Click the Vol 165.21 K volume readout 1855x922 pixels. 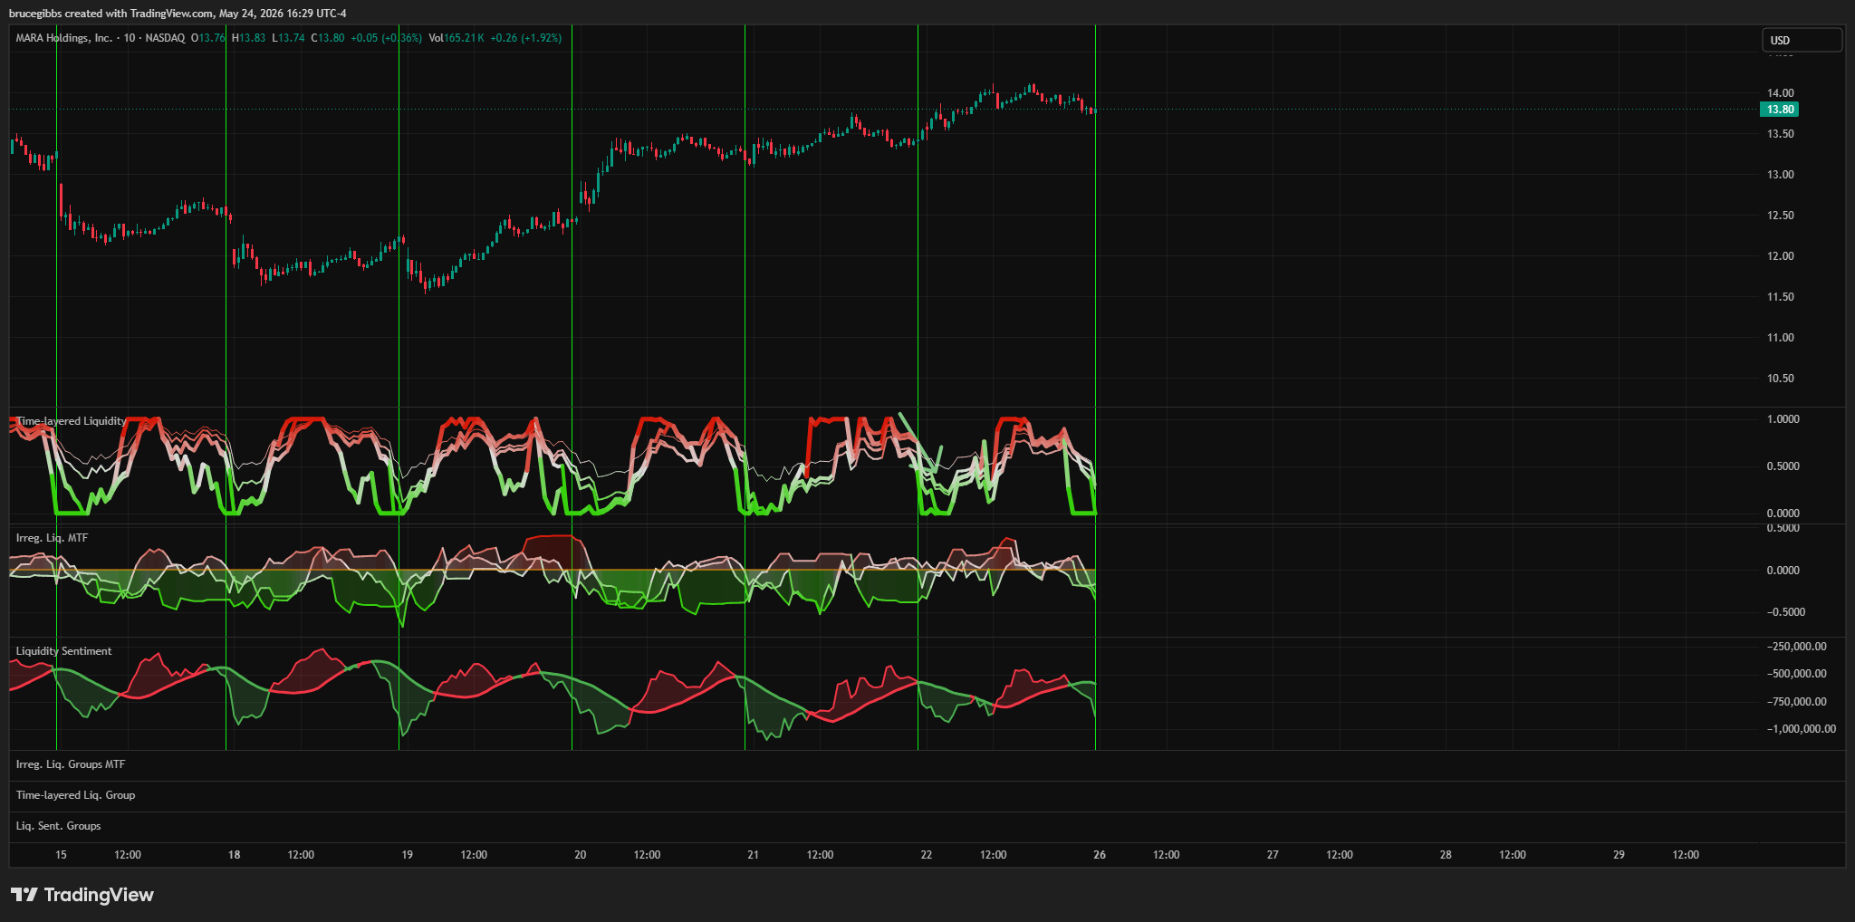click(457, 38)
